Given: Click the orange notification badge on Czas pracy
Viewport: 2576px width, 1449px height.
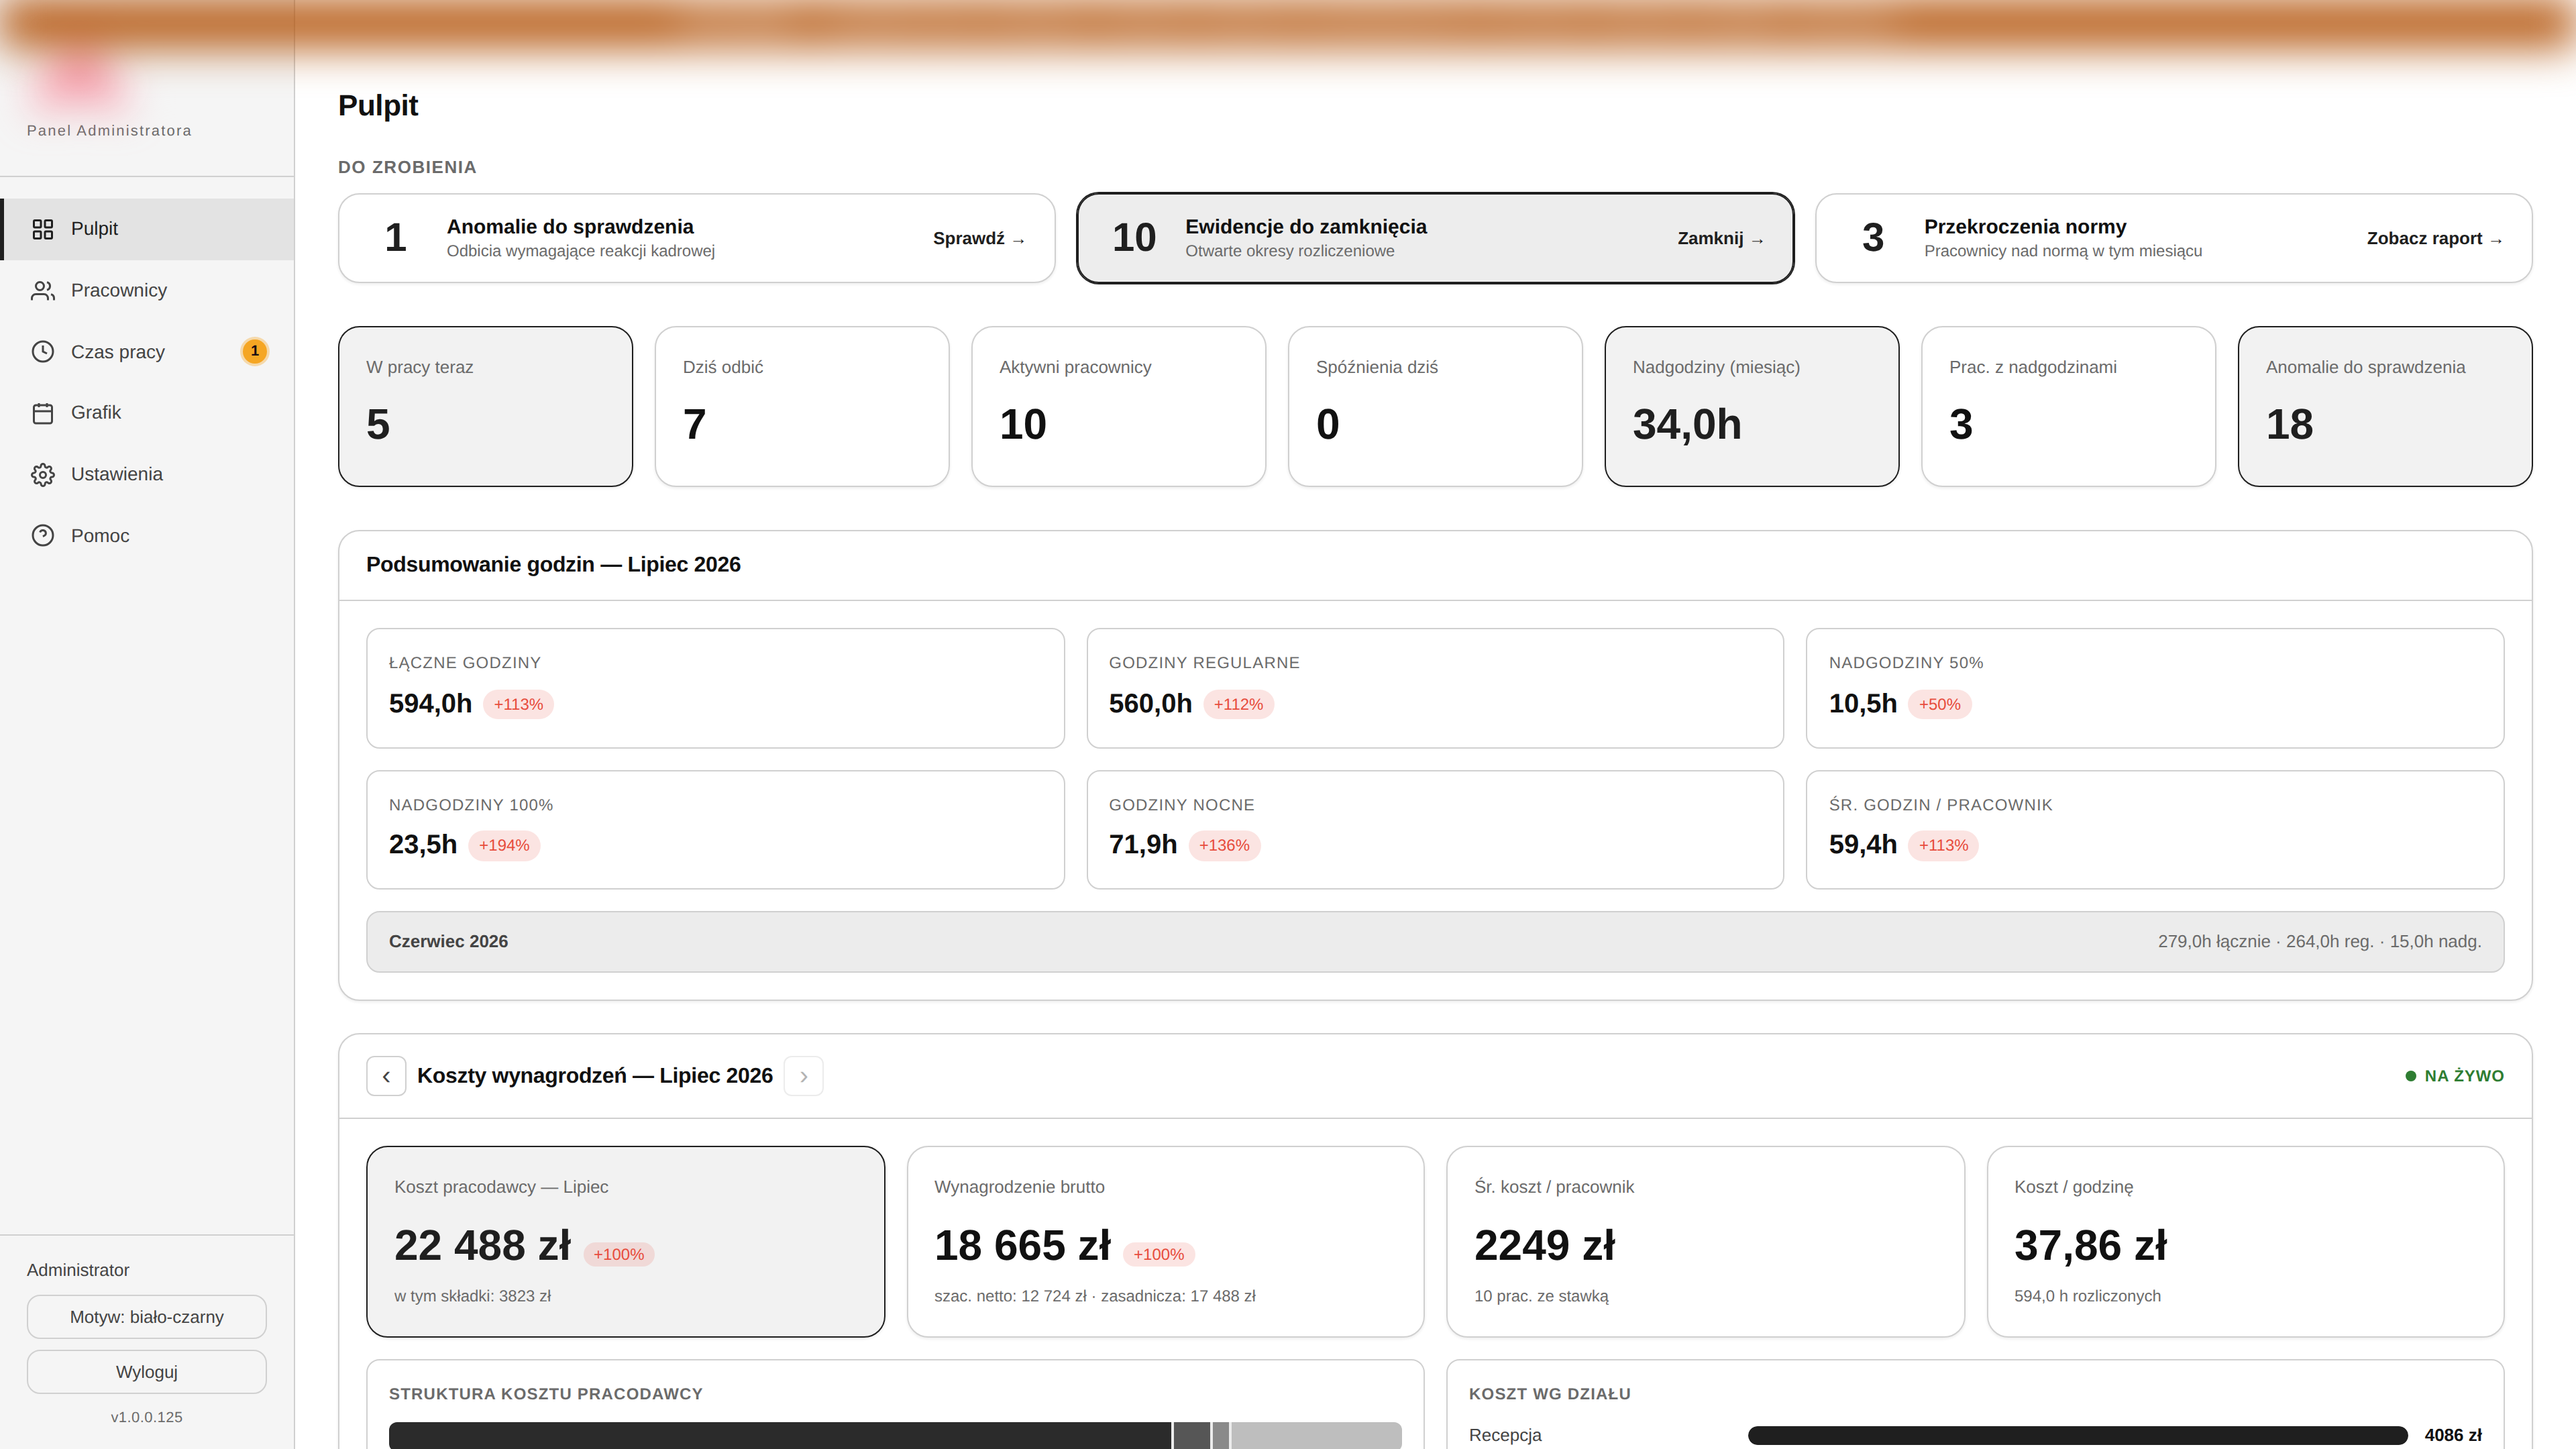Looking at the screenshot, I should click(255, 351).
